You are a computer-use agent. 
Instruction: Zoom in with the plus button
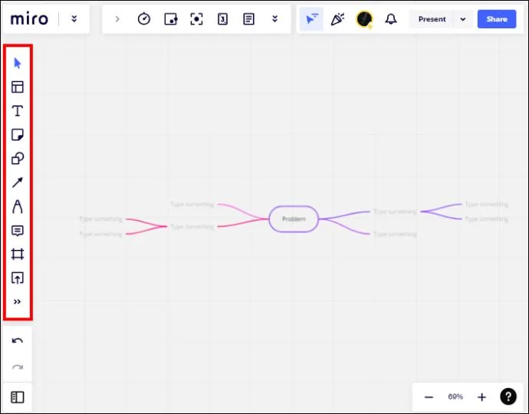pos(481,397)
